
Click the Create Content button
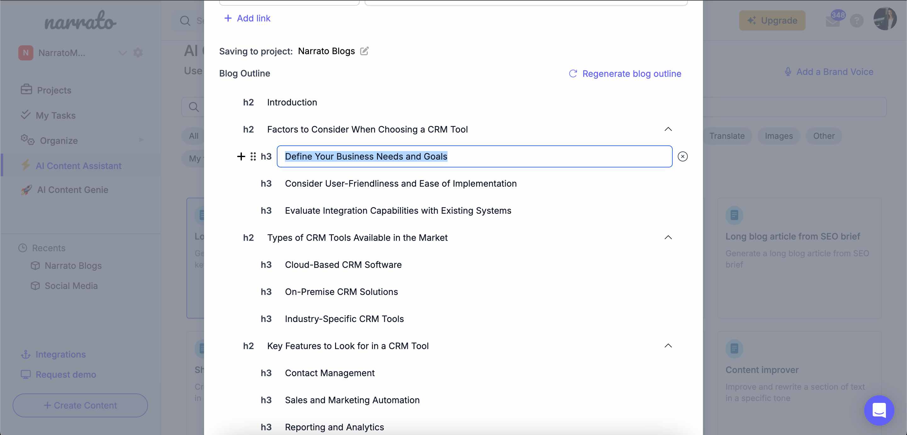pyautogui.click(x=80, y=405)
